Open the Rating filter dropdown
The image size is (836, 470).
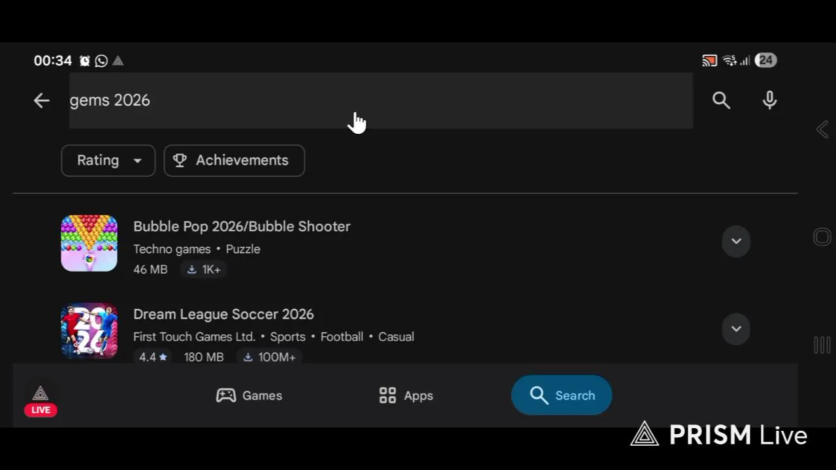108,161
